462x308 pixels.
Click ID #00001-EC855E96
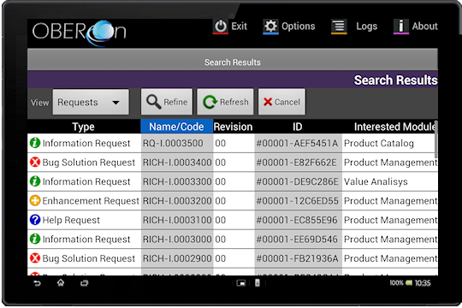(297, 220)
